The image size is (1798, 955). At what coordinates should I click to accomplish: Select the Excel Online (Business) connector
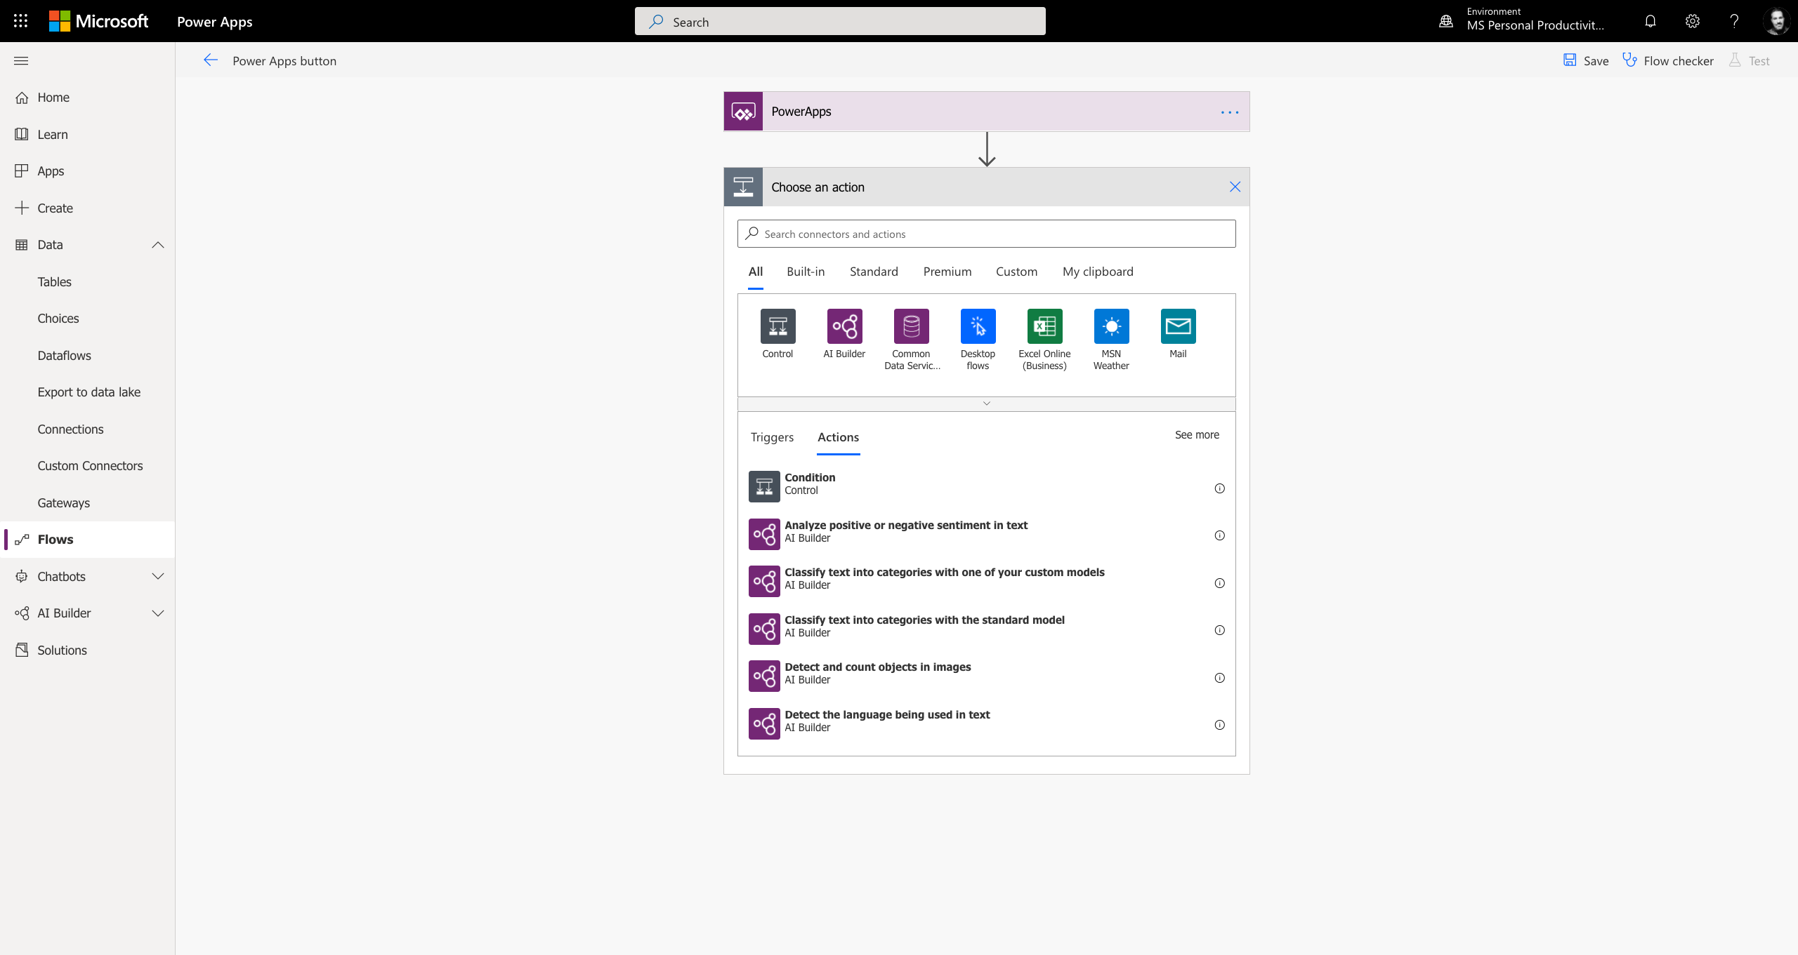1044,326
